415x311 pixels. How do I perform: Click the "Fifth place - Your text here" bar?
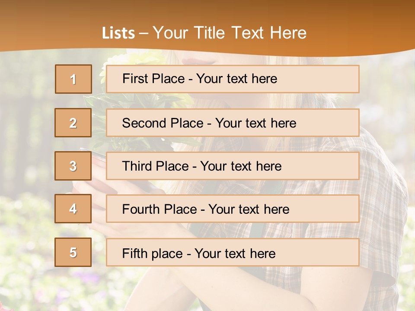click(233, 252)
